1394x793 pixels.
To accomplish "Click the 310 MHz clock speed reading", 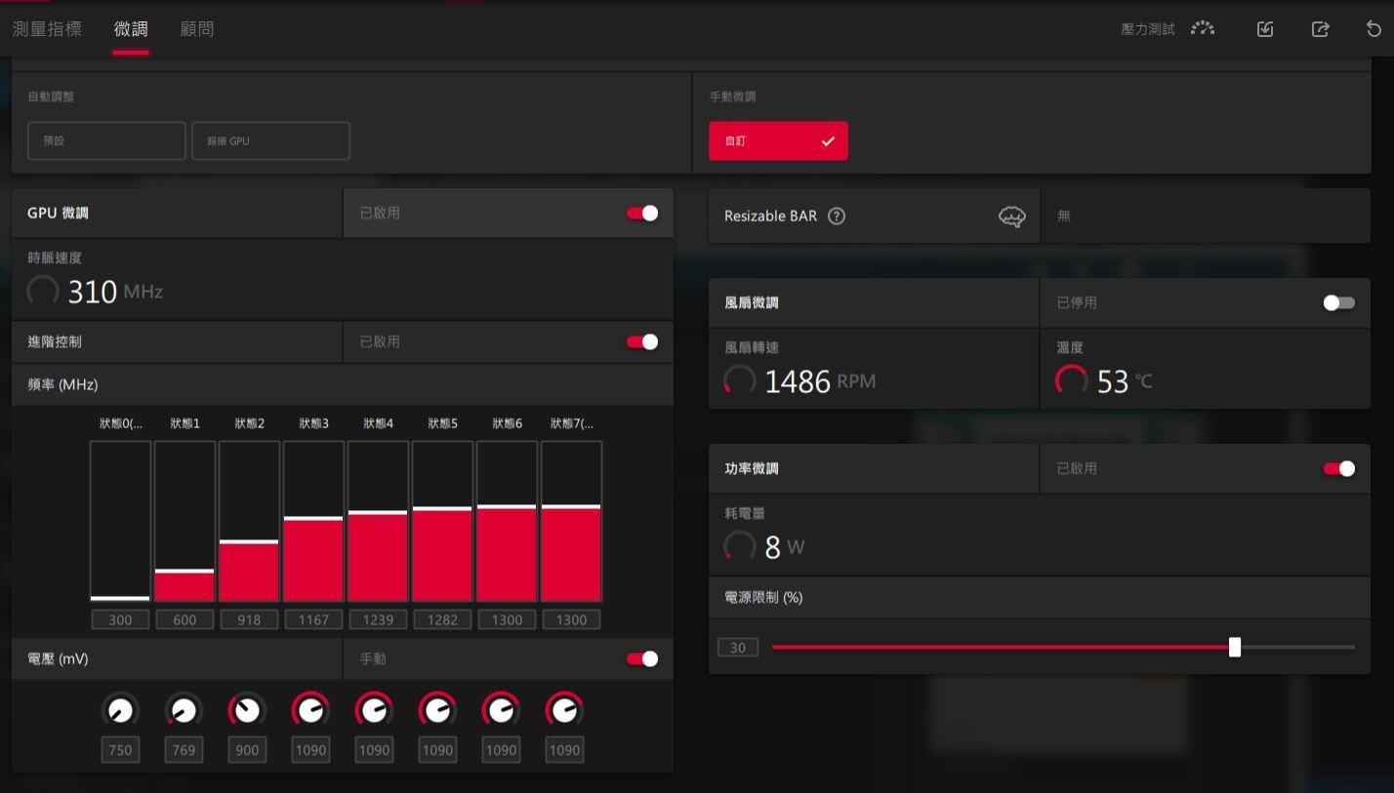I will pos(115,291).
